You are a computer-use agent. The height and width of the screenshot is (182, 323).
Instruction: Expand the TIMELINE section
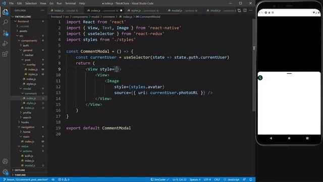(x=20, y=175)
